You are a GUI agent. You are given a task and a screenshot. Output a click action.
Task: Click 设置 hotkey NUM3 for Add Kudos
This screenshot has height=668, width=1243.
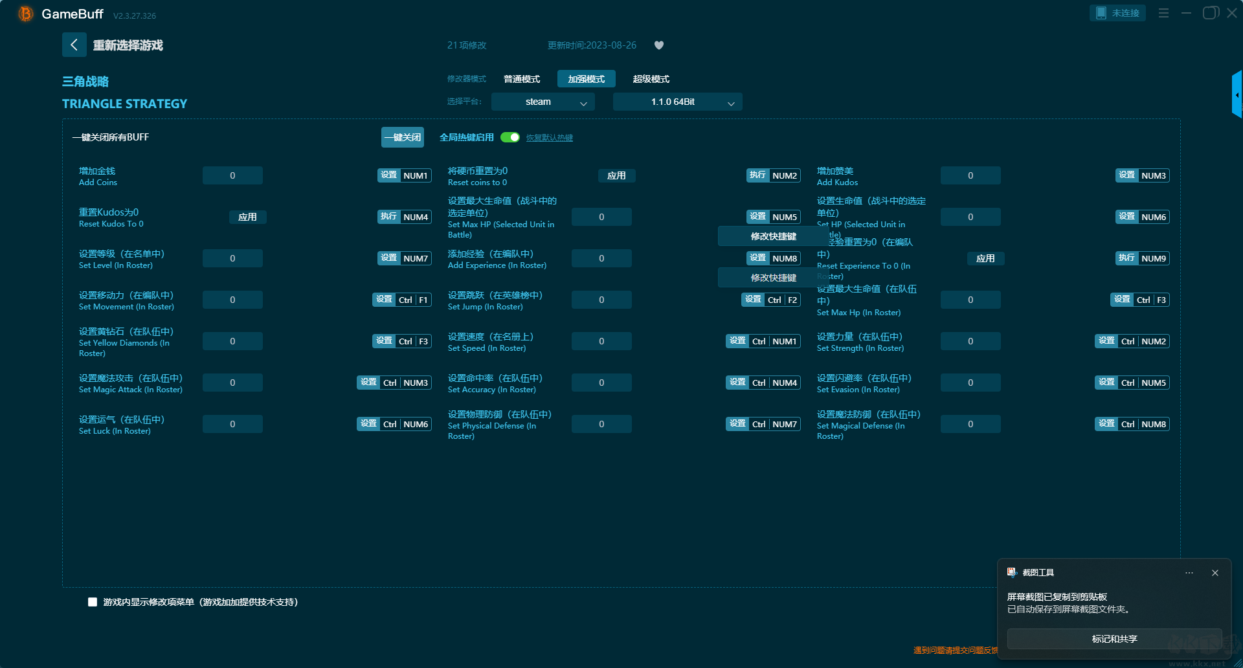pos(1143,175)
